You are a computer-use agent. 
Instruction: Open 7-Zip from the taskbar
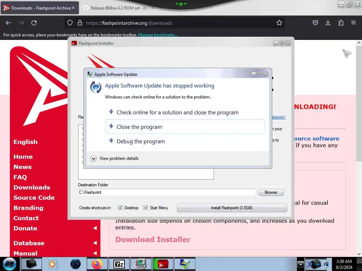[x=119, y=264]
